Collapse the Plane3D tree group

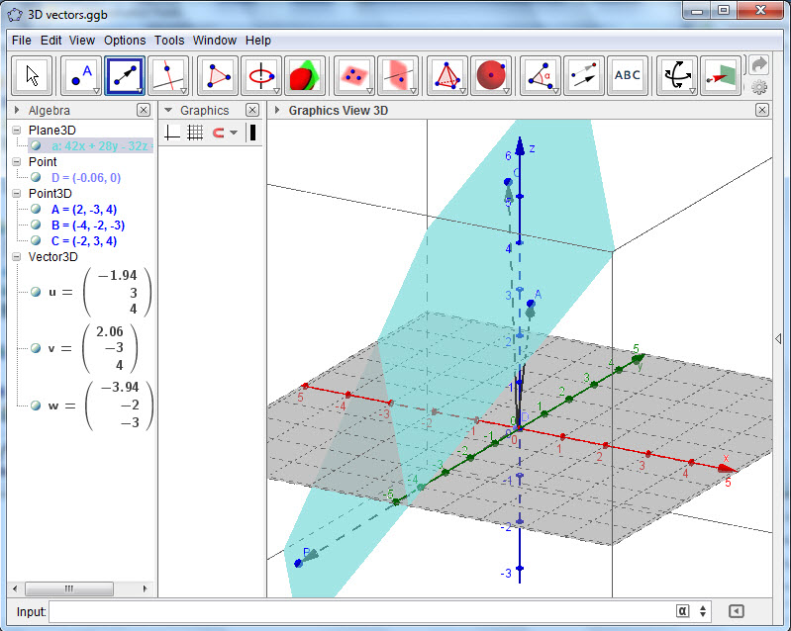(17, 130)
